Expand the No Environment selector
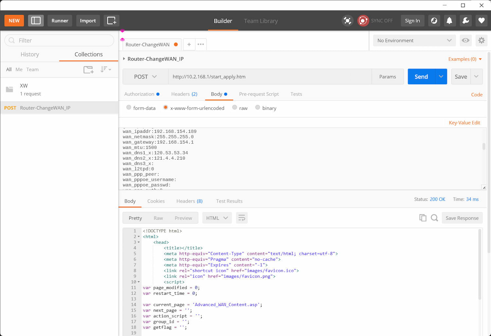The image size is (491, 336). (414, 41)
